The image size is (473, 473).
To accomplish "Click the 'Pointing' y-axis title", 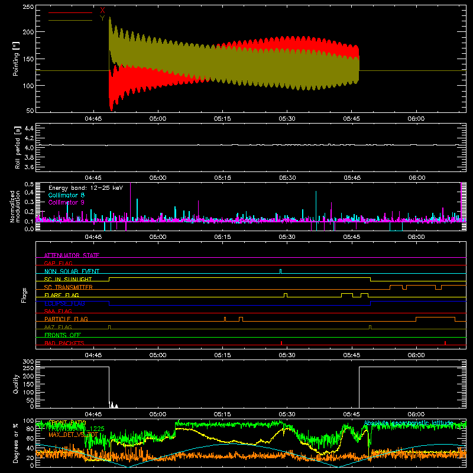I will click(15, 59).
